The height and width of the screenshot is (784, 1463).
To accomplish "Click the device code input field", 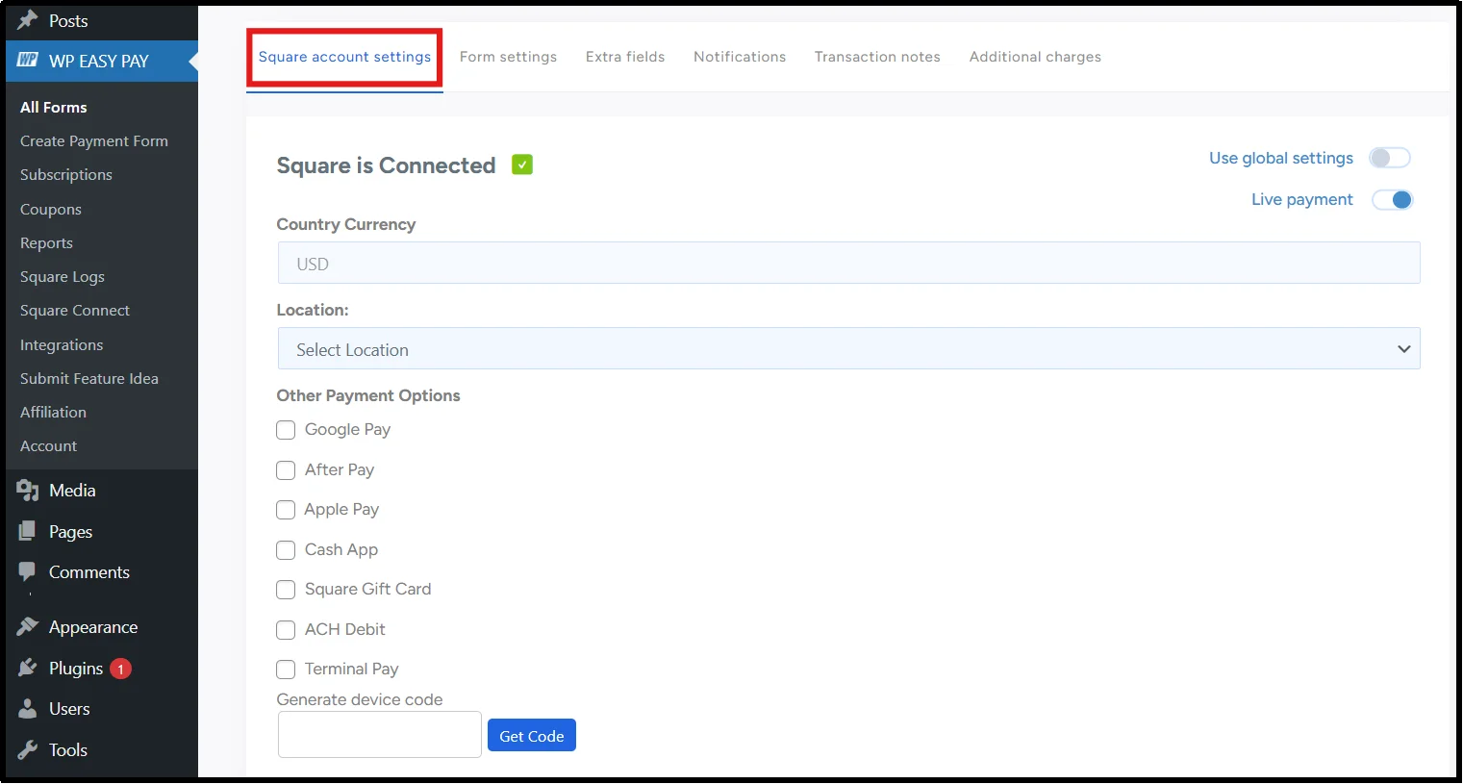I will click(x=380, y=735).
